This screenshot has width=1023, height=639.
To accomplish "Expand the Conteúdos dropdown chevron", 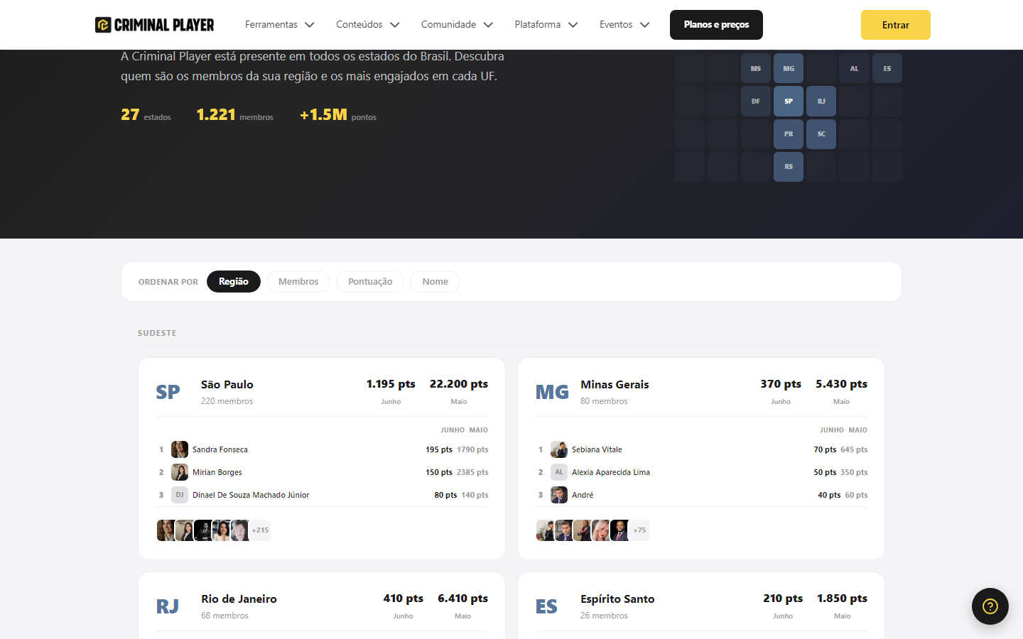I will 395,25.
